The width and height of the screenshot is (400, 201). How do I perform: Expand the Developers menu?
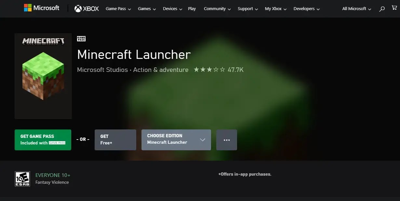coord(307,9)
